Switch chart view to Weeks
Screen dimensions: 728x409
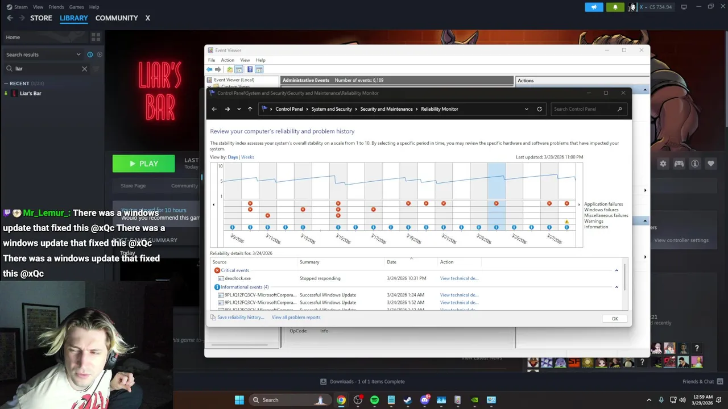pyautogui.click(x=247, y=157)
